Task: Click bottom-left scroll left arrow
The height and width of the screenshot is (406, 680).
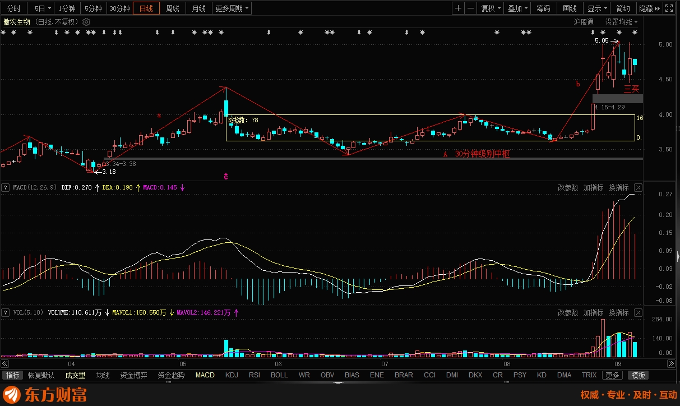Action: (x=4, y=364)
